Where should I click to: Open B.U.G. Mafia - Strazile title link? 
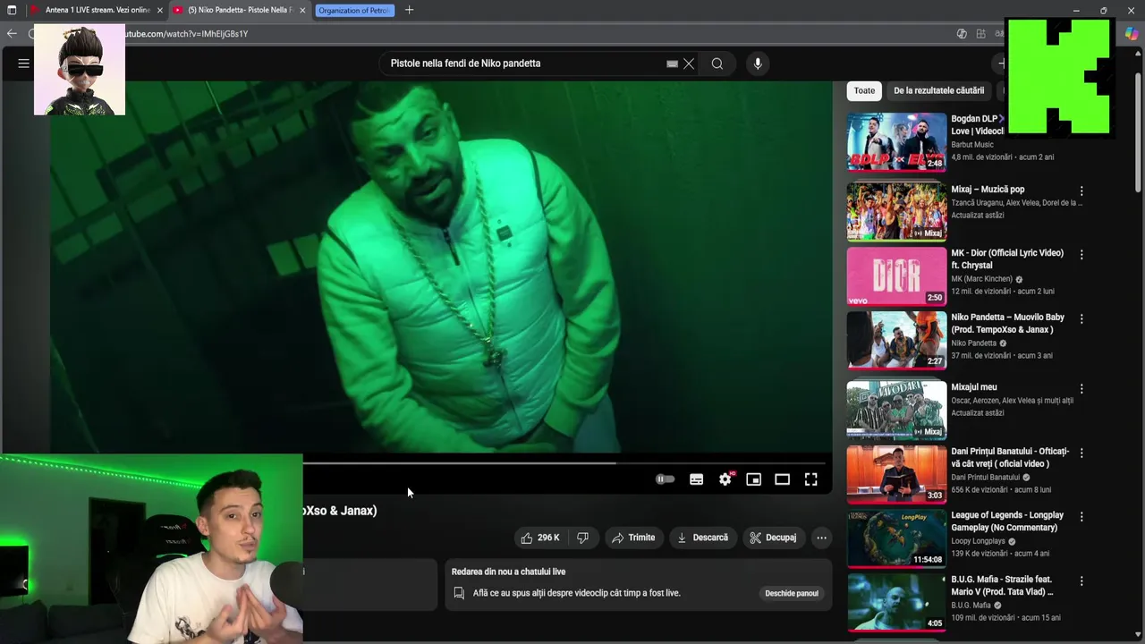pos(1003,586)
